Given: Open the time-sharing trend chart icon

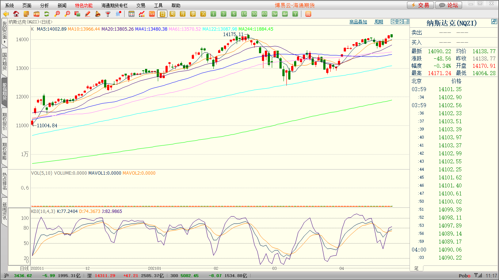Looking at the screenshot, I should pyautogui.click(x=142, y=14).
